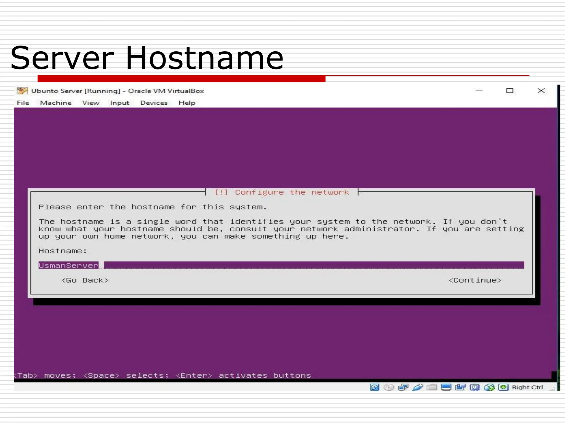Click the network adapters status icon
565x424 pixels.
pos(403,387)
